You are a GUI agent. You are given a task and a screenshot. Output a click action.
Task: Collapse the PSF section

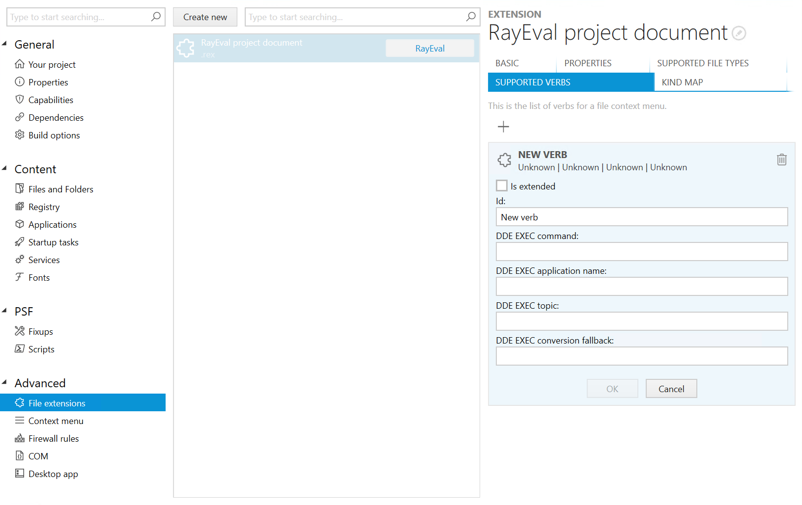coord(4,311)
